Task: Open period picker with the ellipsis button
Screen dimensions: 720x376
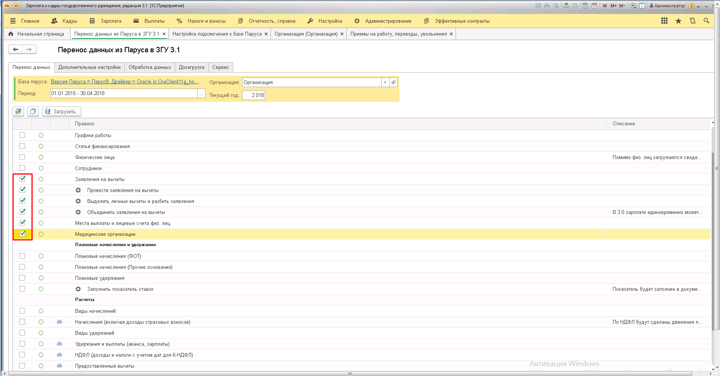Action: tap(201, 94)
